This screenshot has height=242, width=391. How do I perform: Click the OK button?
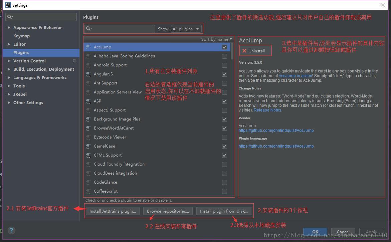point(315,232)
